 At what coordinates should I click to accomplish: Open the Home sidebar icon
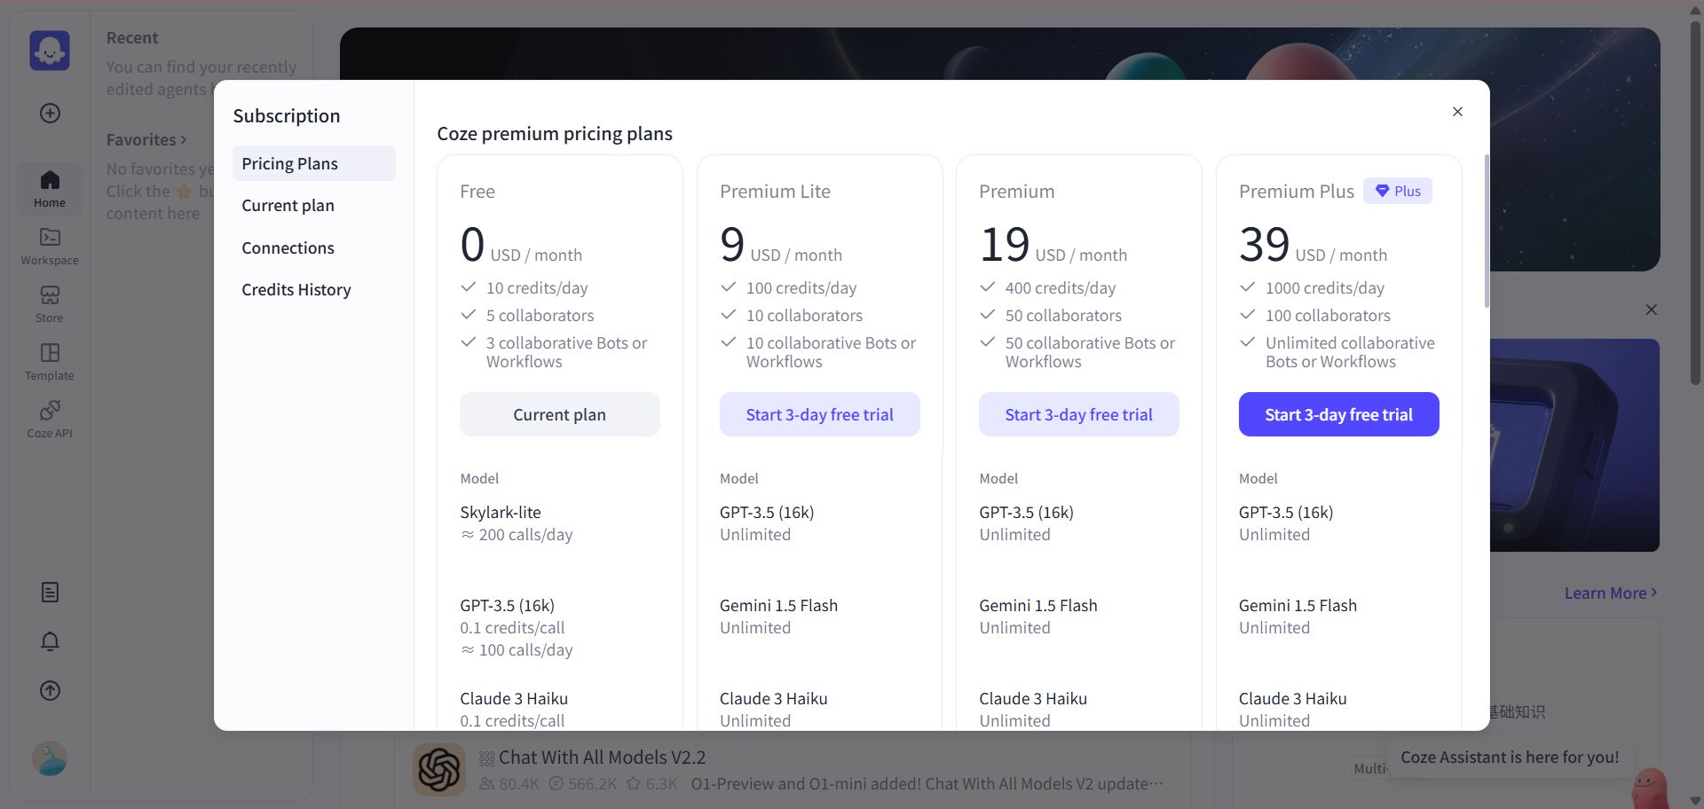pyautogui.click(x=50, y=189)
